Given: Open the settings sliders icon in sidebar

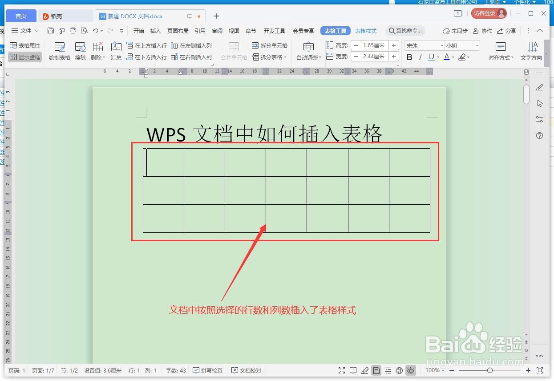Looking at the screenshot, I should [540, 119].
